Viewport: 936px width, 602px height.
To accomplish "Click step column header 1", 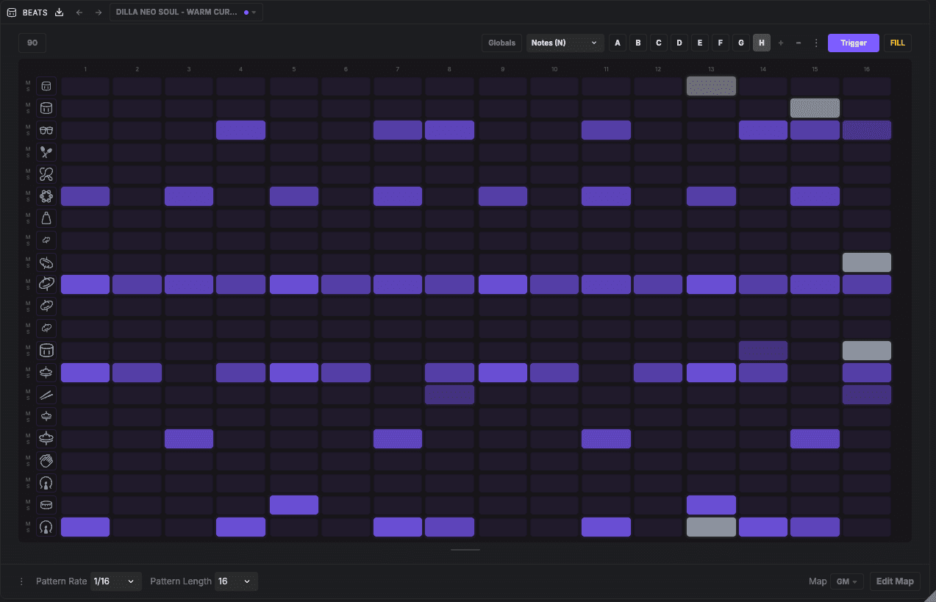I will pos(85,69).
